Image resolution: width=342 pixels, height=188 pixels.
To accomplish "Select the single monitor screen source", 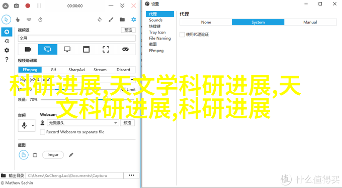I will [67, 49].
